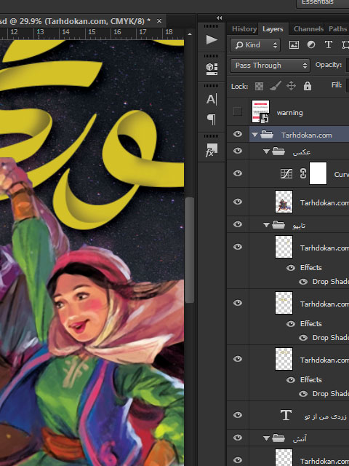Switch to the History tab
This screenshot has height=466, width=349.
pyautogui.click(x=244, y=29)
